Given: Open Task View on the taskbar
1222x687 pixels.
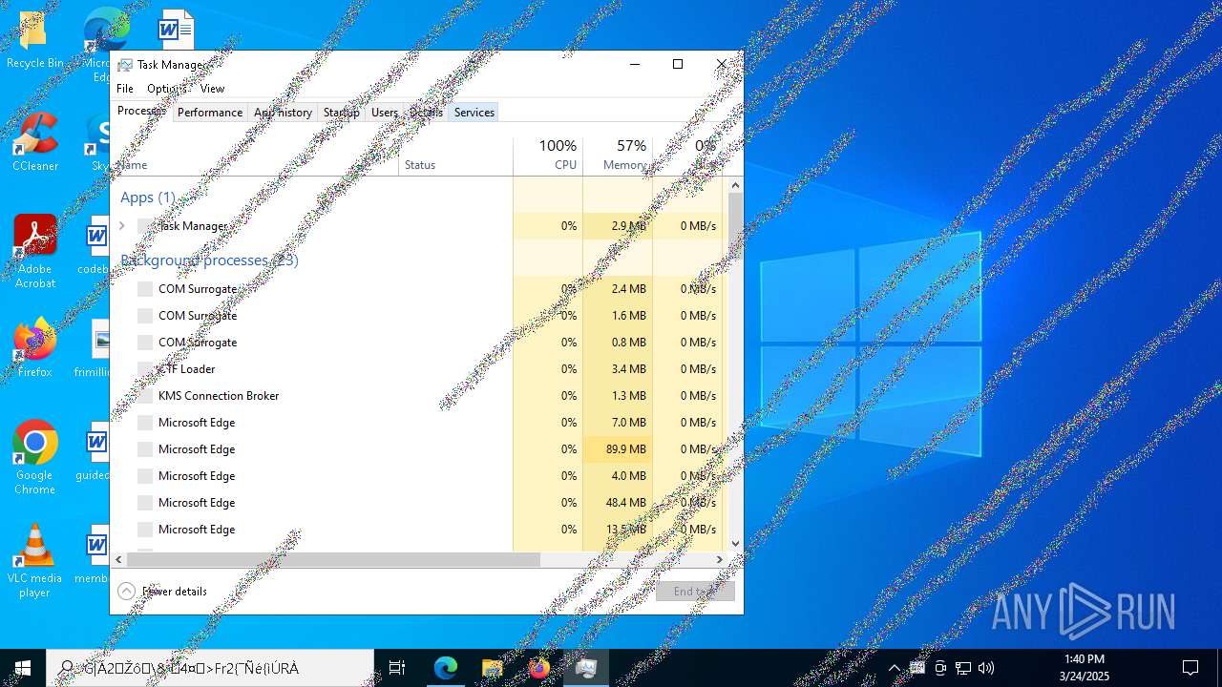Looking at the screenshot, I should click(x=397, y=668).
